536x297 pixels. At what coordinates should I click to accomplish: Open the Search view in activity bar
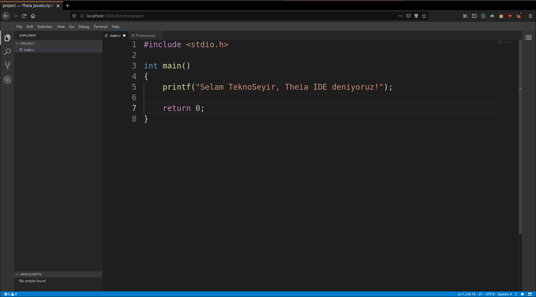click(x=8, y=52)
